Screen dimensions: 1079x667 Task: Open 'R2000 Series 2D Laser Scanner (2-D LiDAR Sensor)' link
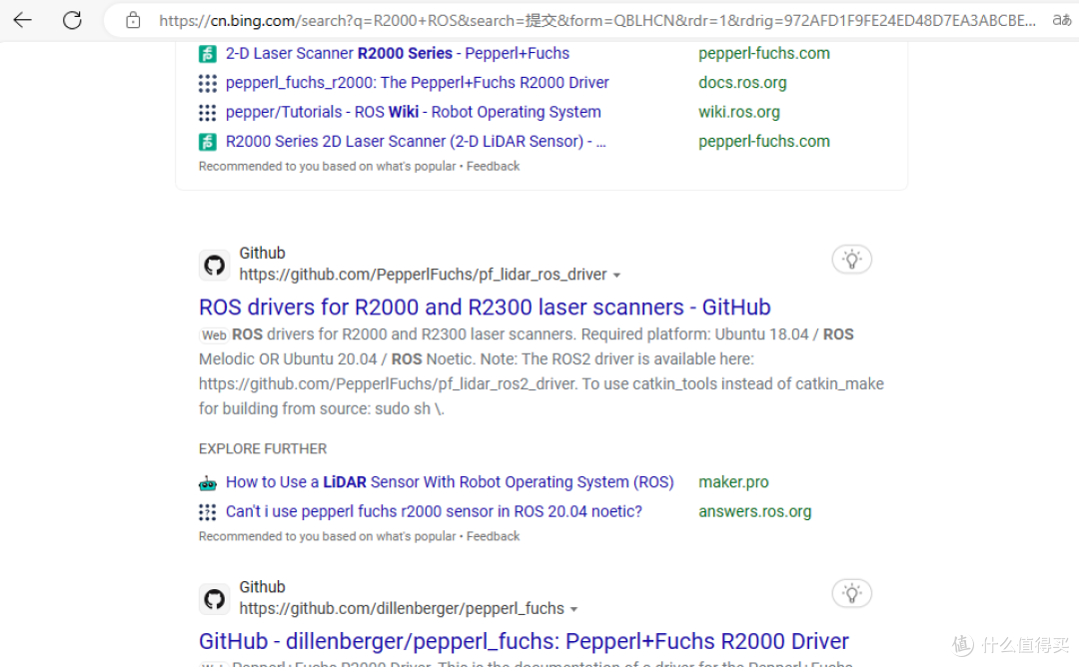click(416, 142)
